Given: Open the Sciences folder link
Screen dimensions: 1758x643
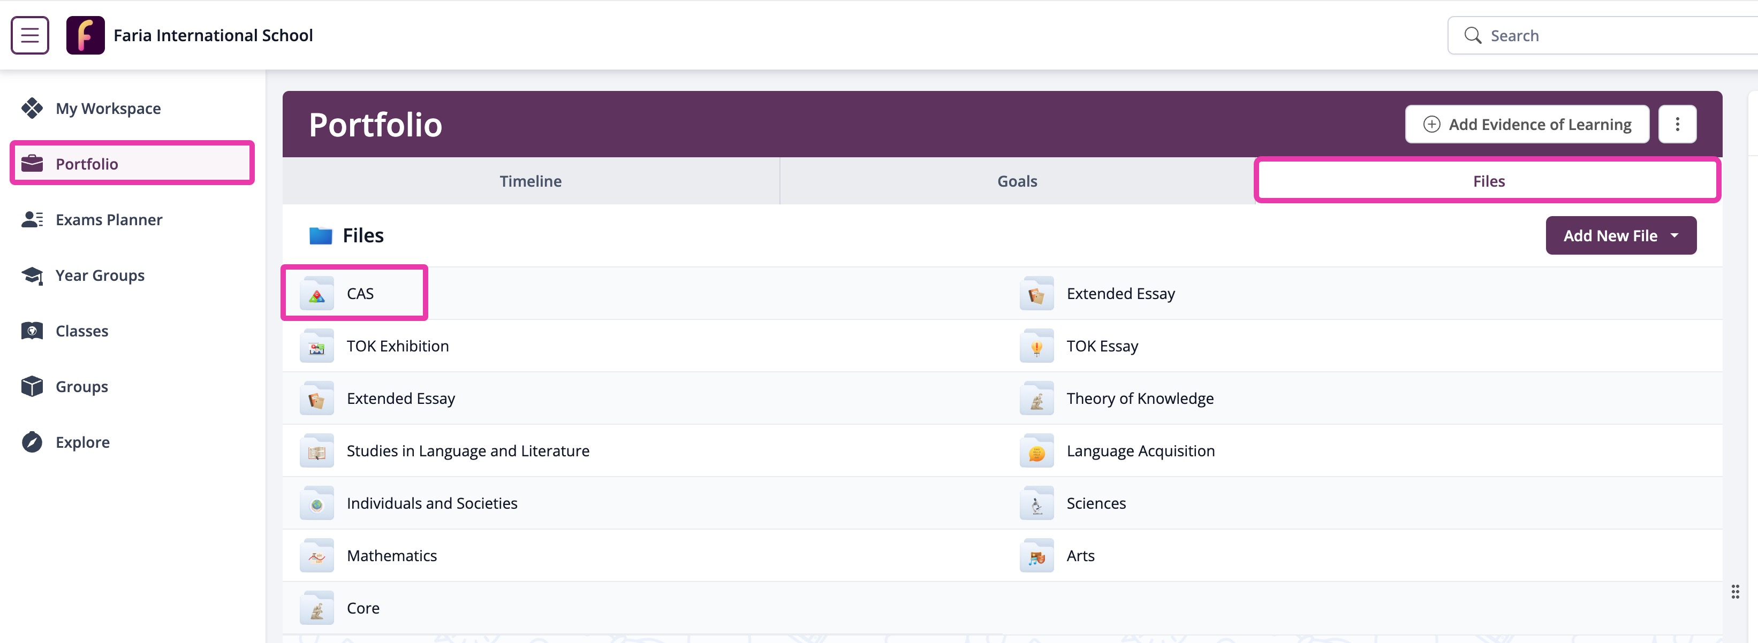Looking at the screenshot, I should click(1095, 503).
